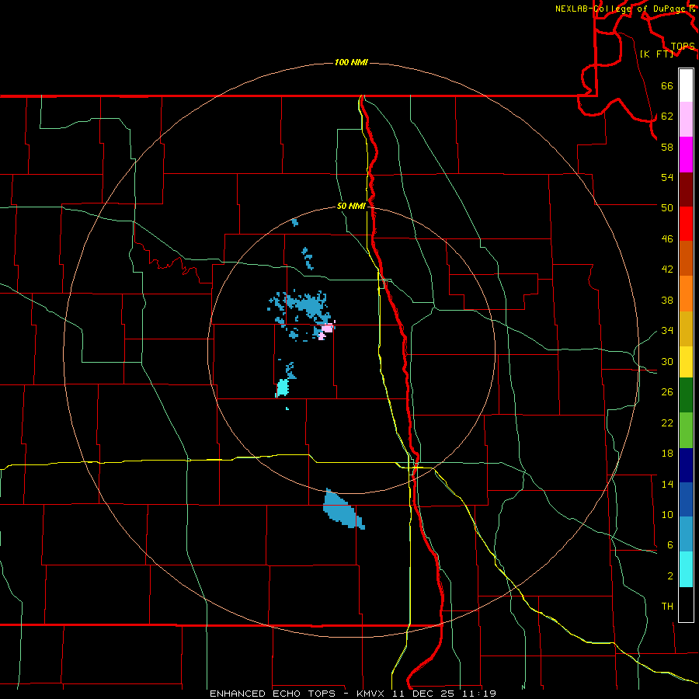
Task: Click the "11:19" time stamp
Action: pyautogui.click(x=479, y=694)
